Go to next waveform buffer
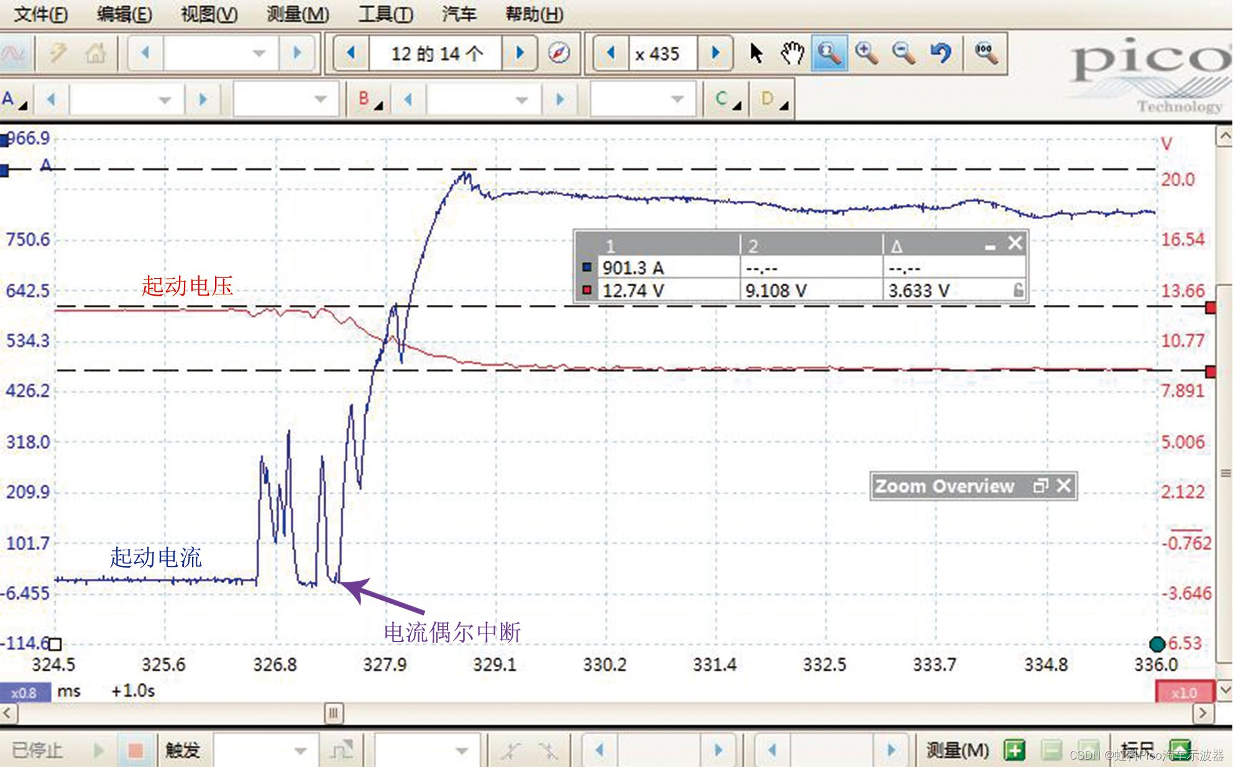Viewport: 1233px width, 767px height. 520,53
